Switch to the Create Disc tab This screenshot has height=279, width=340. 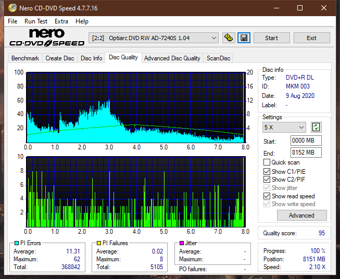[60, 58]
